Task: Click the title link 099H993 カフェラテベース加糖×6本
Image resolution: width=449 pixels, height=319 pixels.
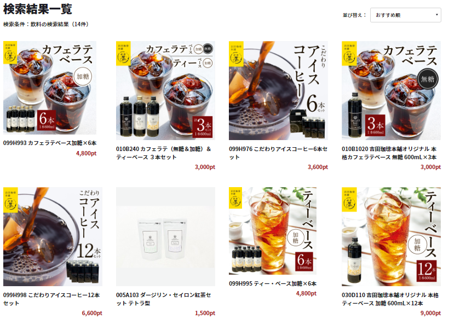Action: click(50, 143)
